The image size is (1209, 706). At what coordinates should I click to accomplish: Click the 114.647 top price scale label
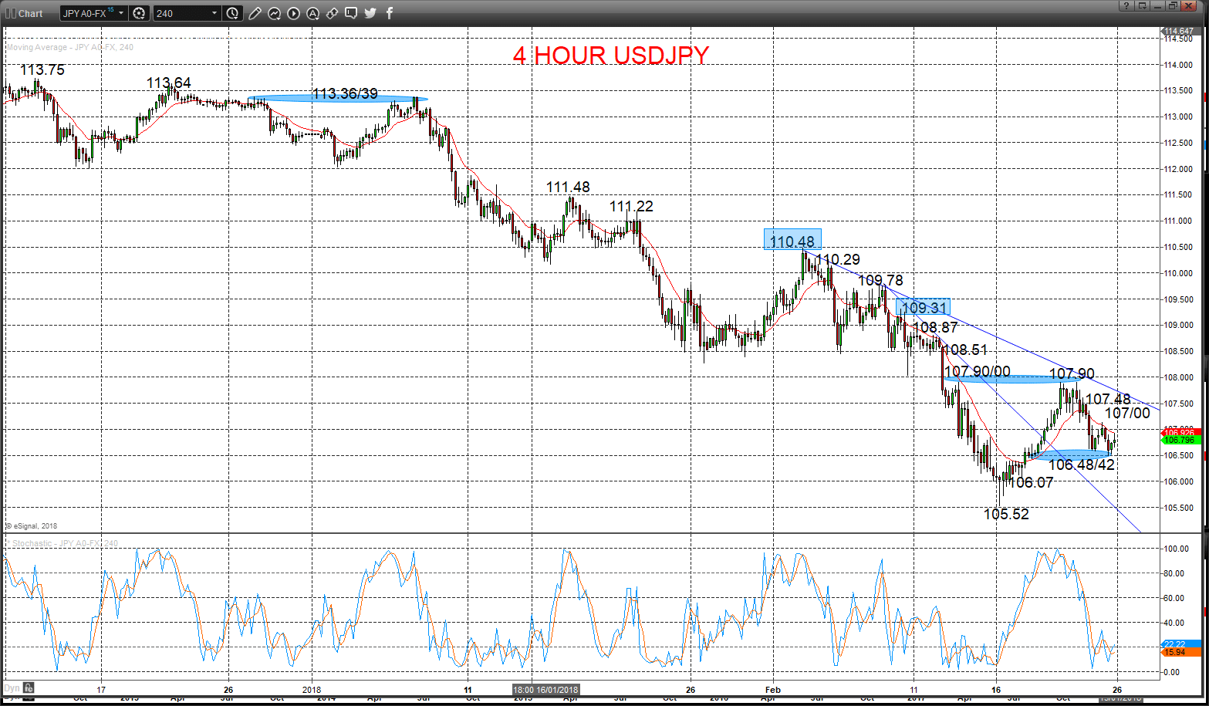pos(1180,32)
